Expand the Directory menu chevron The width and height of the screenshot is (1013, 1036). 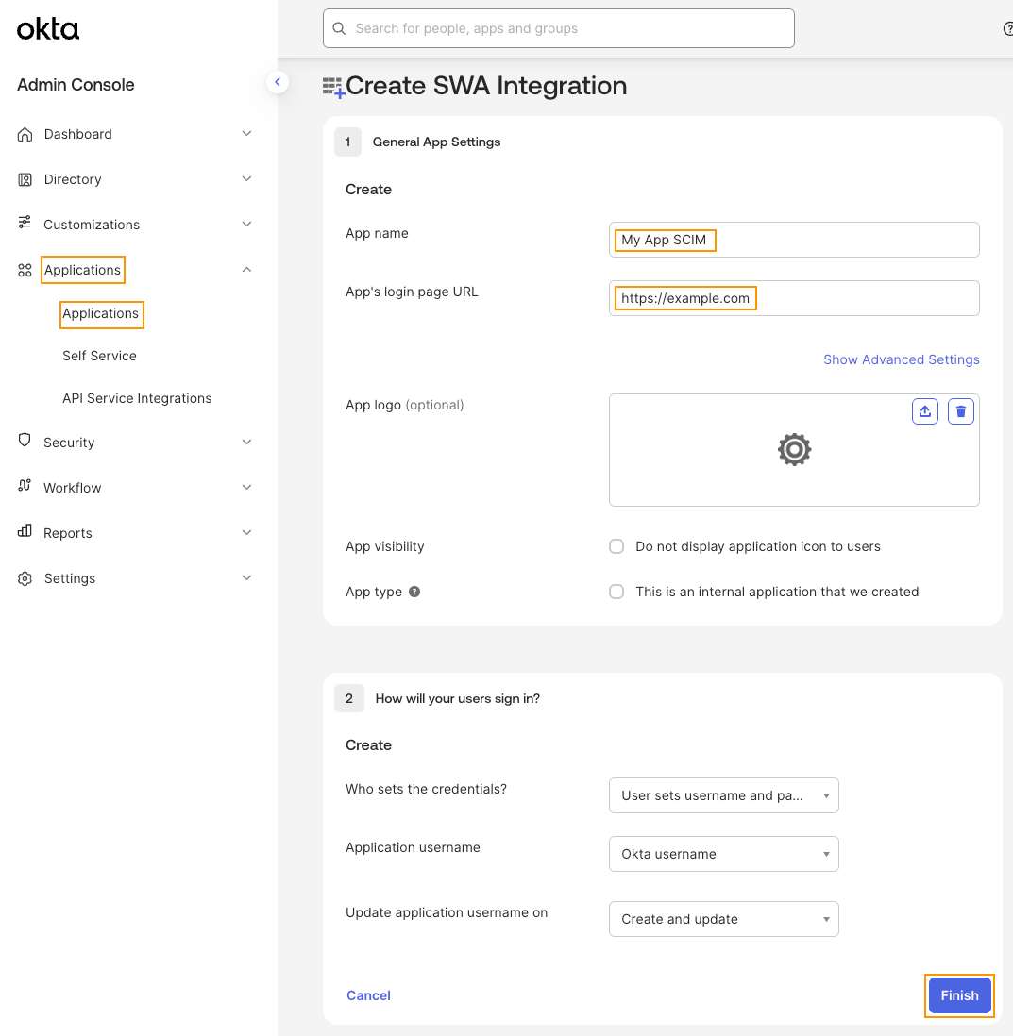click(246, 179)
